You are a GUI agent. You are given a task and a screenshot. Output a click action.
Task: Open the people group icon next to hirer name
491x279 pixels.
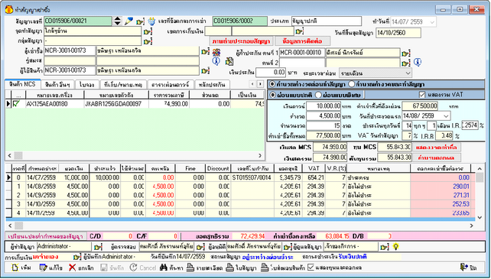click(216, 52)
